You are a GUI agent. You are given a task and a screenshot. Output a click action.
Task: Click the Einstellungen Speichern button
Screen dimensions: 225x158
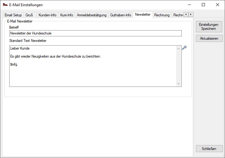(209, 26)
